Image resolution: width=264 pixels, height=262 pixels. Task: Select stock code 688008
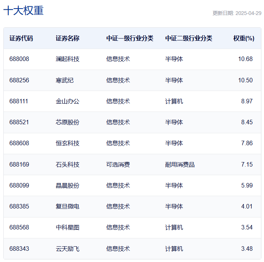pyautogui.click(x=19, y=59)
